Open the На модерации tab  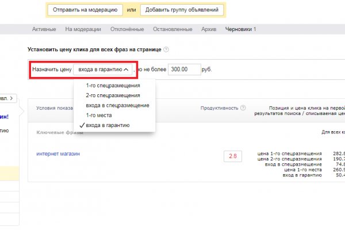pos(83,29)
